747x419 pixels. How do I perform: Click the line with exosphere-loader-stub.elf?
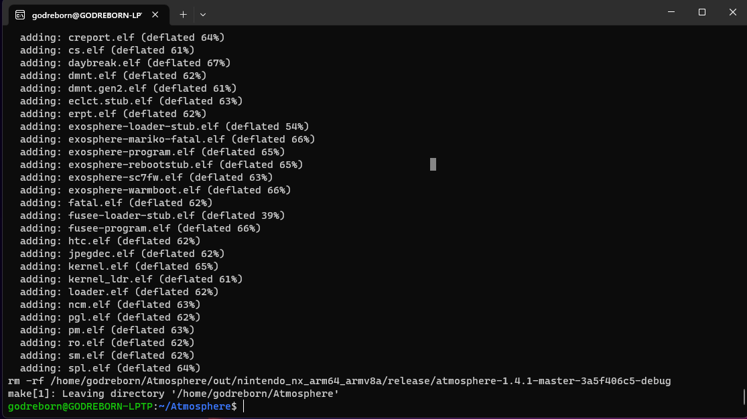(x=164, y=127)
